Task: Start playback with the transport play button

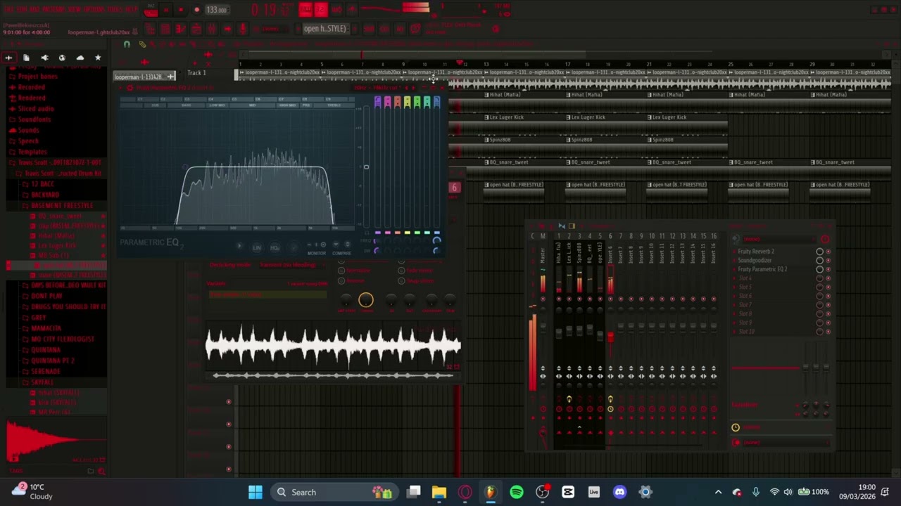Action: point(166,11)
